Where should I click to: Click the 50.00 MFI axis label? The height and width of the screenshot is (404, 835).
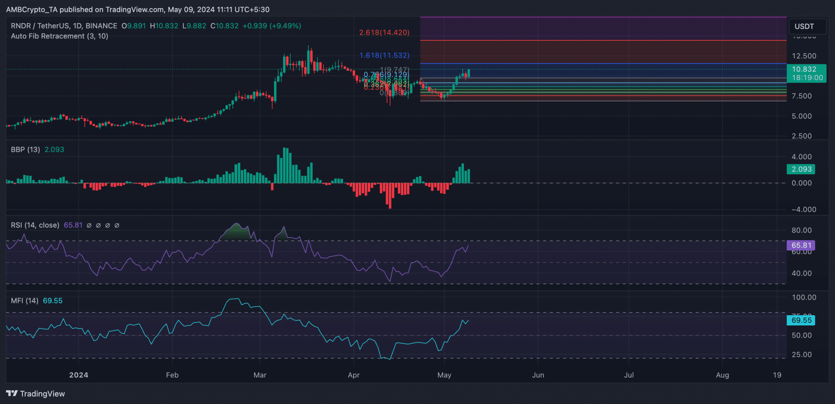(x=802, y=336)
